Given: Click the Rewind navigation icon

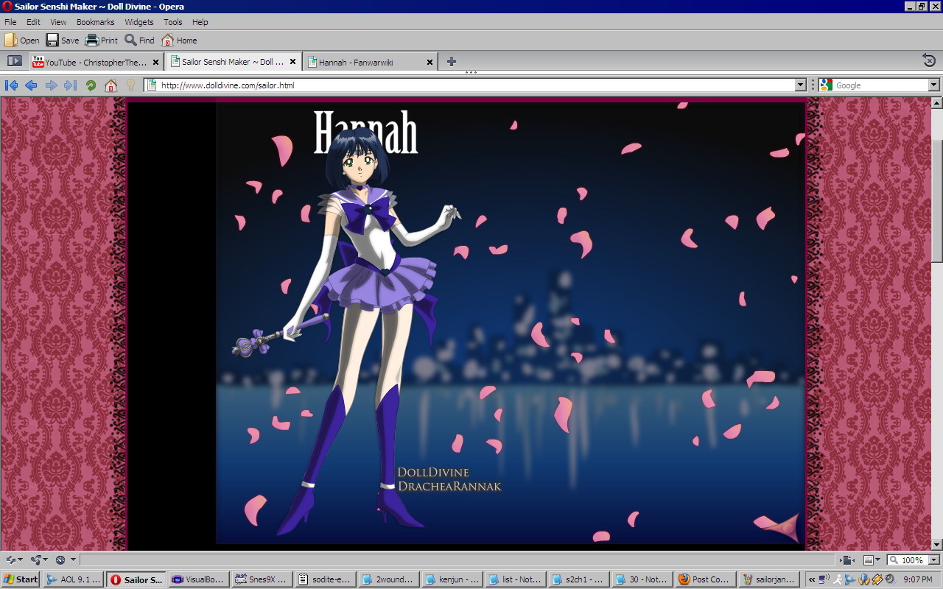Looking at the screenshot, I should click(11, 85).
